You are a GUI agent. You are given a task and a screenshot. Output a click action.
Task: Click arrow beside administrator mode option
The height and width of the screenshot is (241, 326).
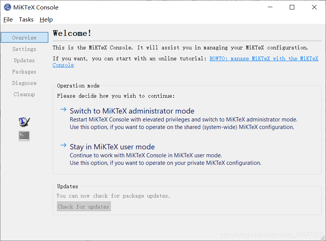coord(63,109)
